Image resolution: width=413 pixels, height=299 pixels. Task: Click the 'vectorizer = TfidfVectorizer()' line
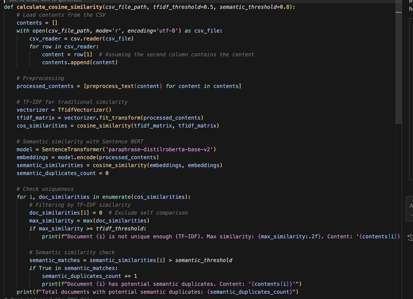64,110
